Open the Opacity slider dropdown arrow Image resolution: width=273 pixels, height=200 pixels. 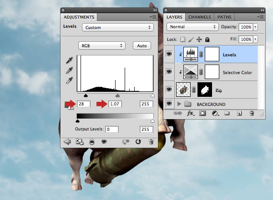click(255, 27)
